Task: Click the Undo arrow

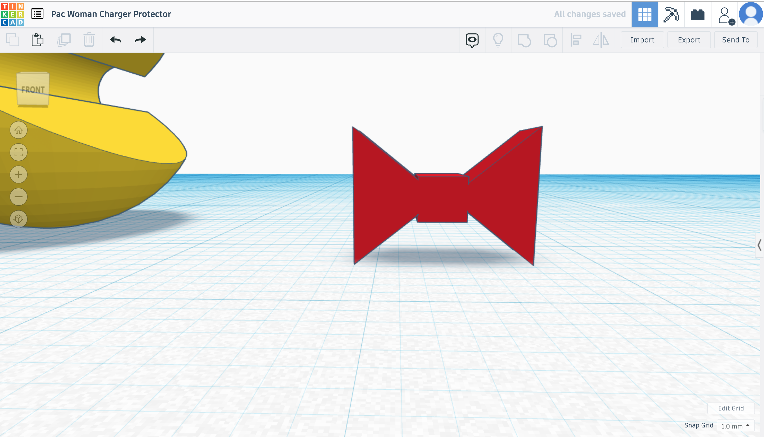Action: pos(115,40)
